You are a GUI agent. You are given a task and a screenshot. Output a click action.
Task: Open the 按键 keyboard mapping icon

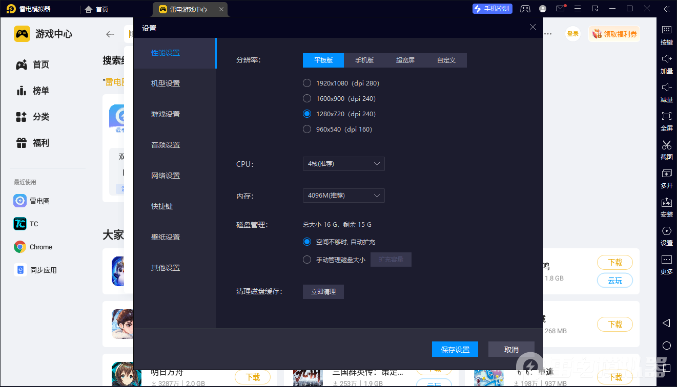[x=666, y=31]
